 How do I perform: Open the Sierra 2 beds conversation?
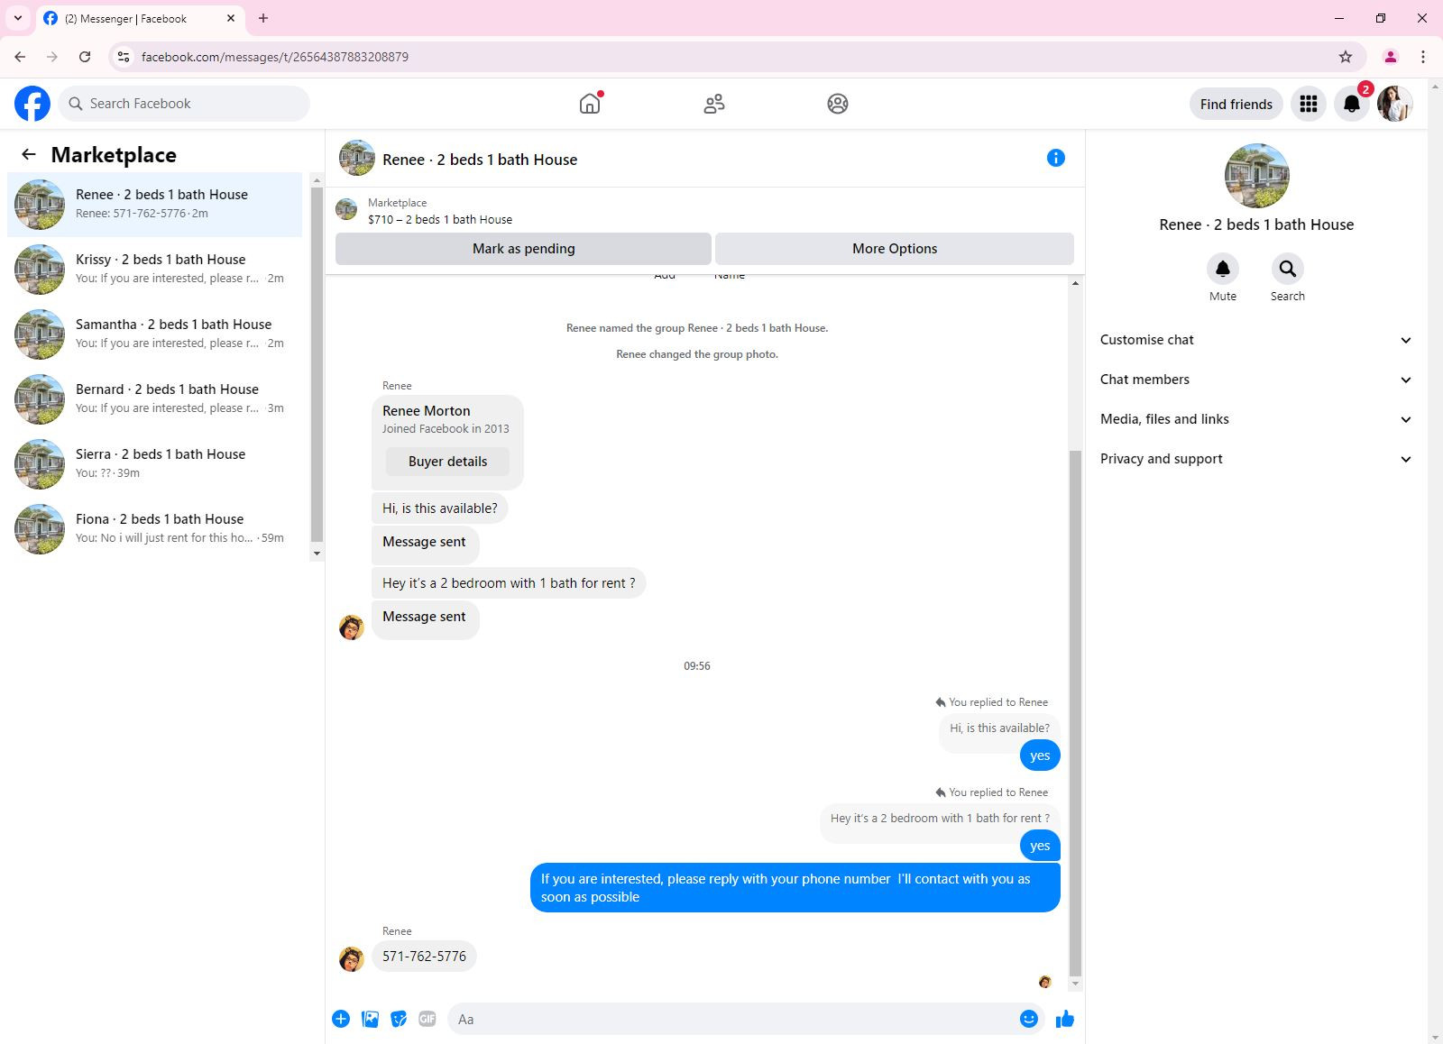point(155,464)
